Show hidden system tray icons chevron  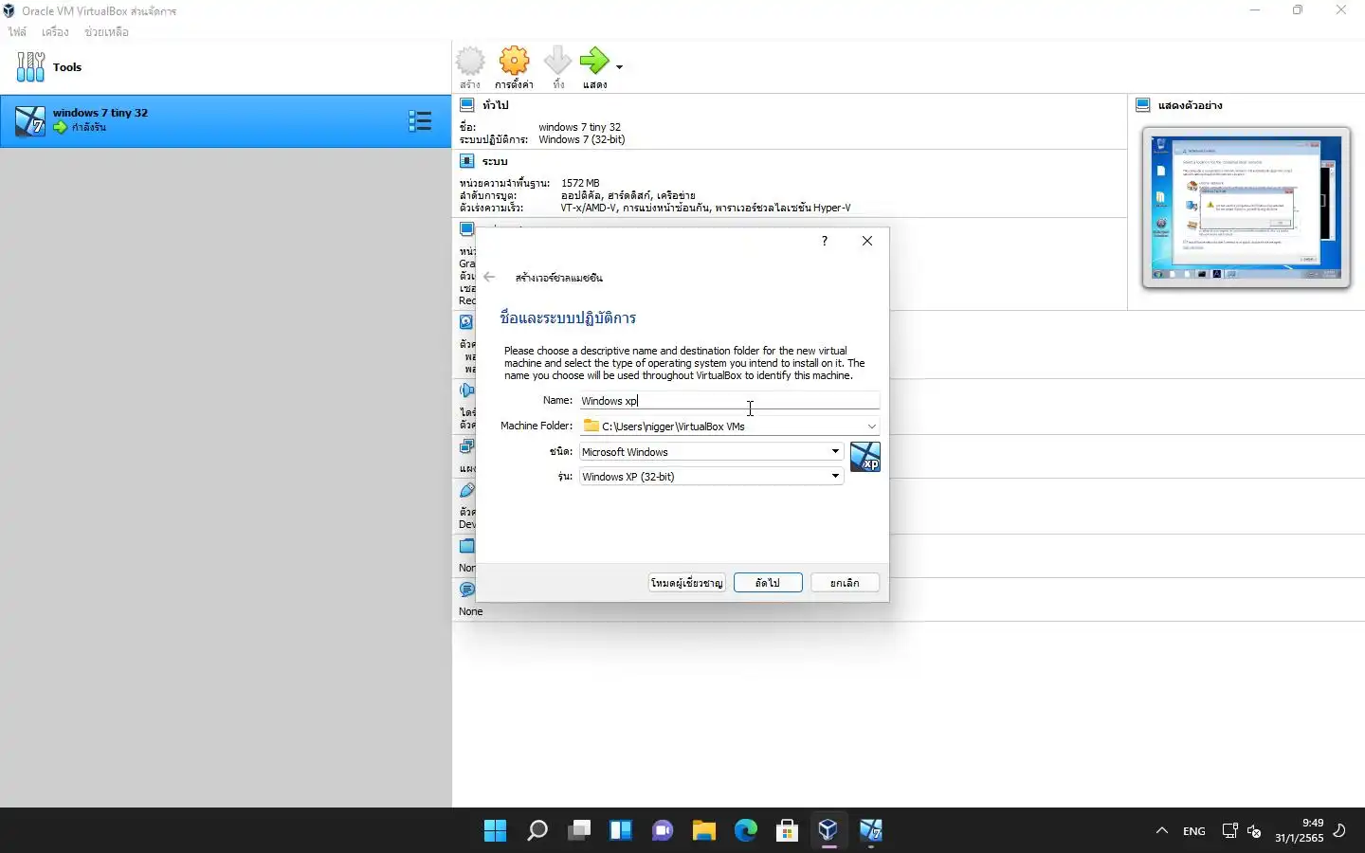click(x=1162, y=831)
